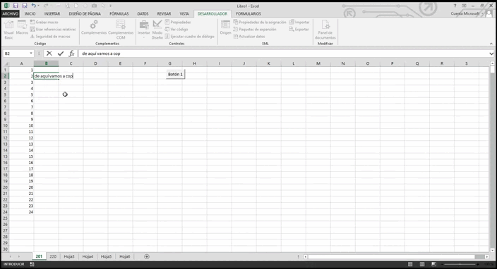Viewport: 497px width, 269px height.
Task: Click Actualizar datos
Action: coord(249,37)
